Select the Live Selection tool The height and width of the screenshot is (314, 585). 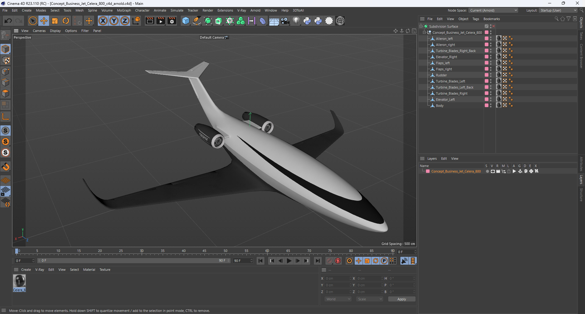[x=33, y=21]
